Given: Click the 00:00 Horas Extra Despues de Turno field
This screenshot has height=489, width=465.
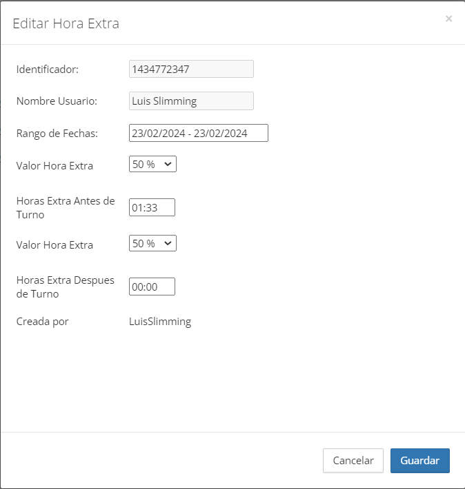Looking at the screenshot, I should pyautogui.click(x=152, y=287).
